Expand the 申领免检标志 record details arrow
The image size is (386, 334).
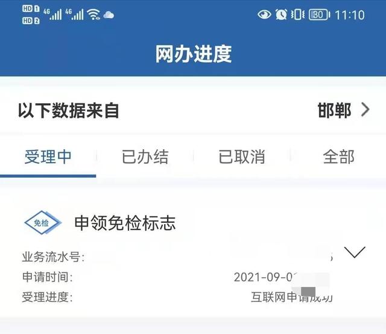click(x=355, y=252)
